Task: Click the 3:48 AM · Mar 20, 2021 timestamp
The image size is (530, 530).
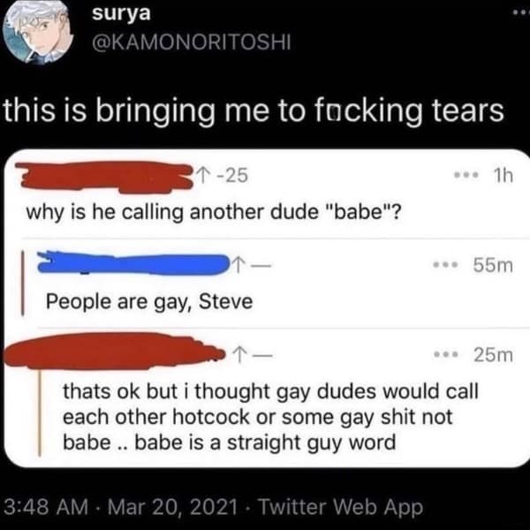Action: point(120,507)
